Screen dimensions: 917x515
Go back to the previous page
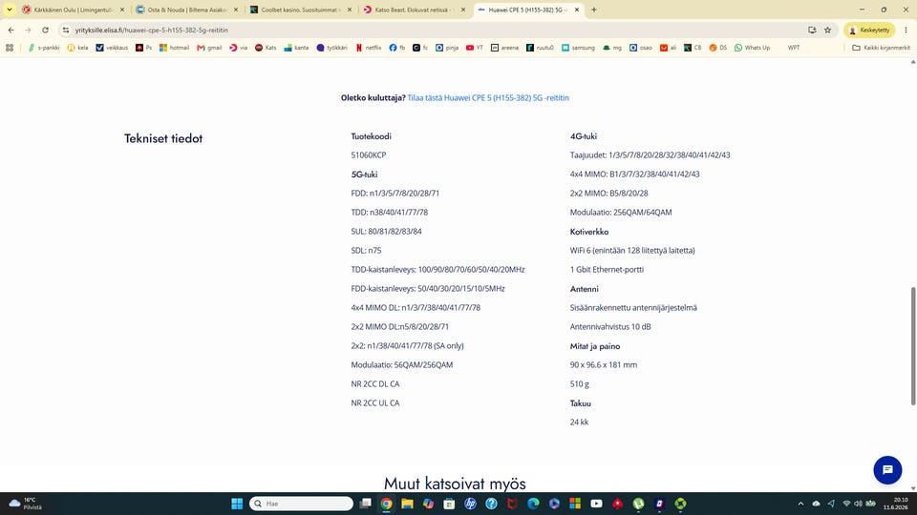(x=11, y=30)
